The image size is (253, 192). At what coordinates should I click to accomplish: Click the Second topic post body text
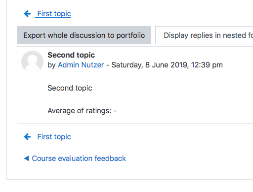(70, 88)
